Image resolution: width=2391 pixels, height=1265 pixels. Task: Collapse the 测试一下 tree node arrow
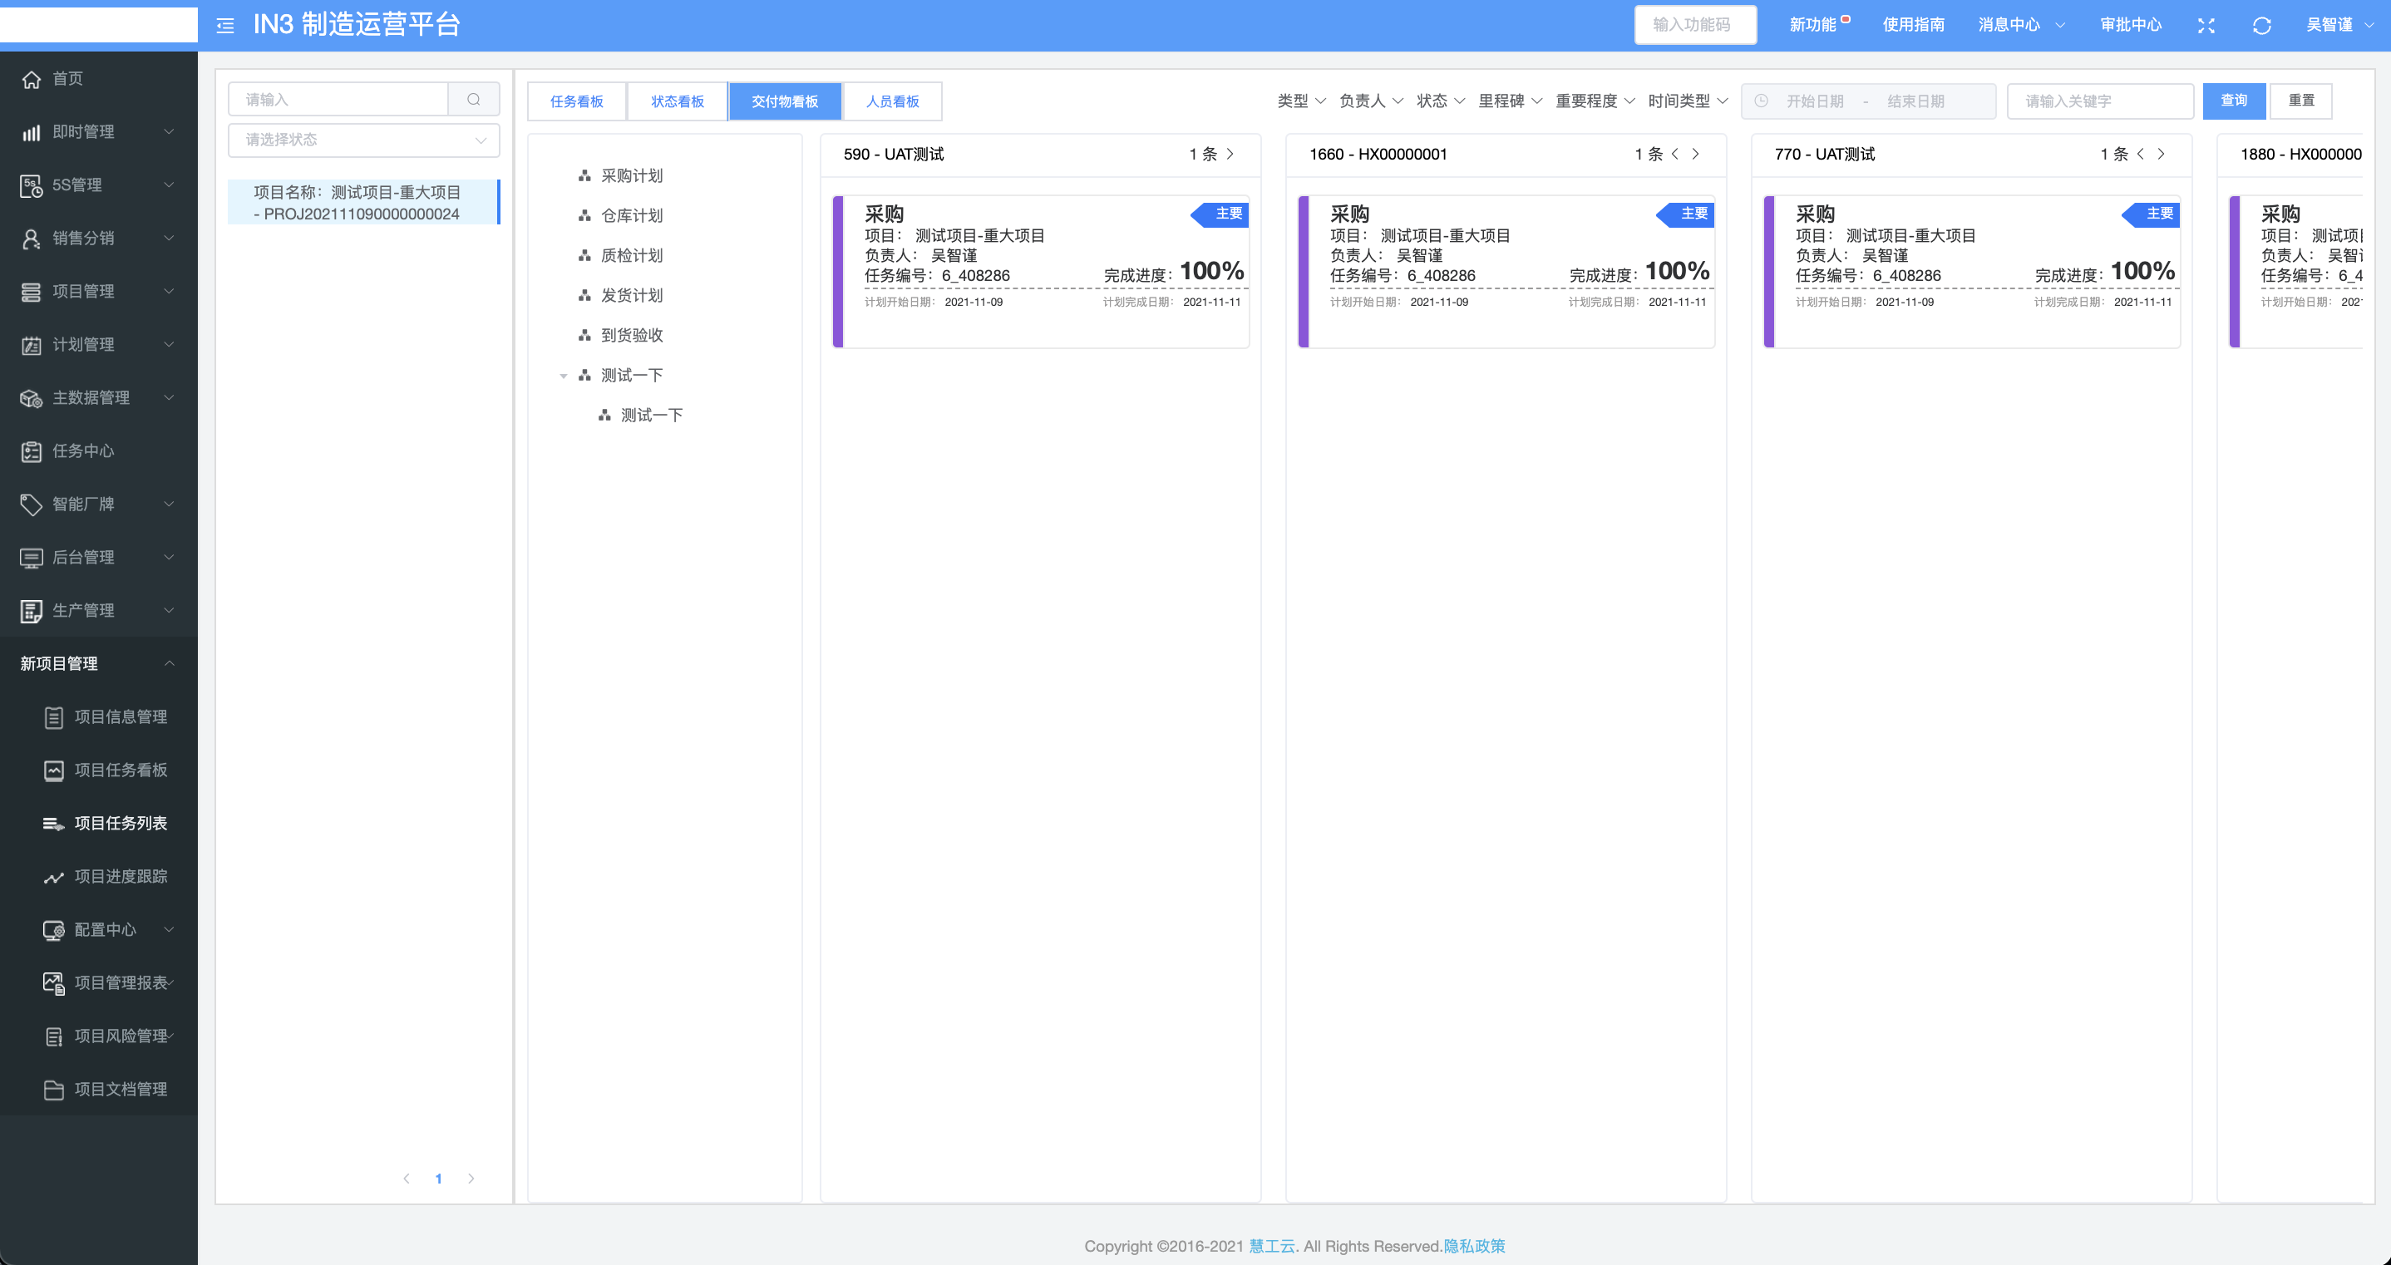[x=564, y=376]
